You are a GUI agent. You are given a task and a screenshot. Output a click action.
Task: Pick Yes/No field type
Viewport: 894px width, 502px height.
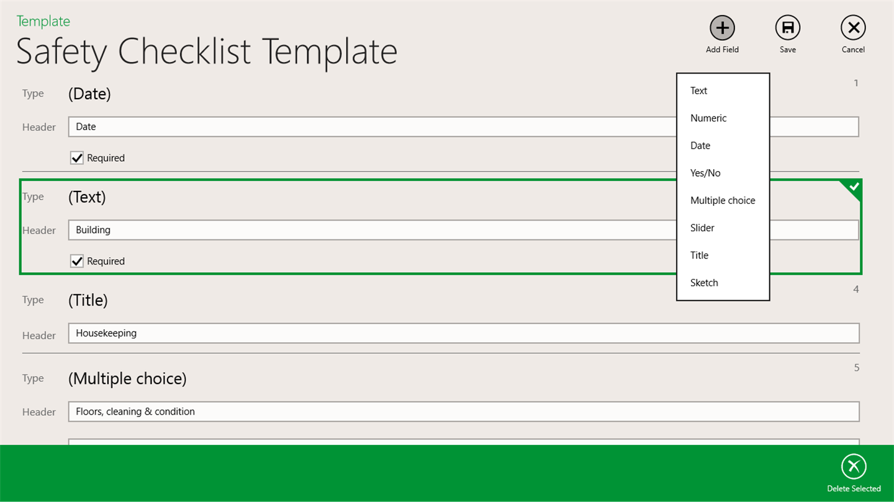pyautogui.click(x=705, y=173)
